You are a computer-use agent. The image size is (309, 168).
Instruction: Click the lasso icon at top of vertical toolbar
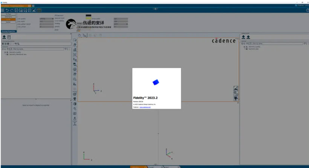(x=75, y=40)
